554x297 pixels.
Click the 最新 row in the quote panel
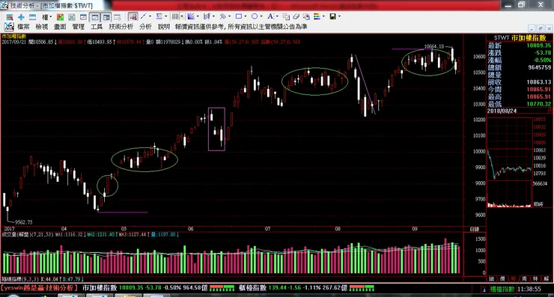(x=520, y=46)
